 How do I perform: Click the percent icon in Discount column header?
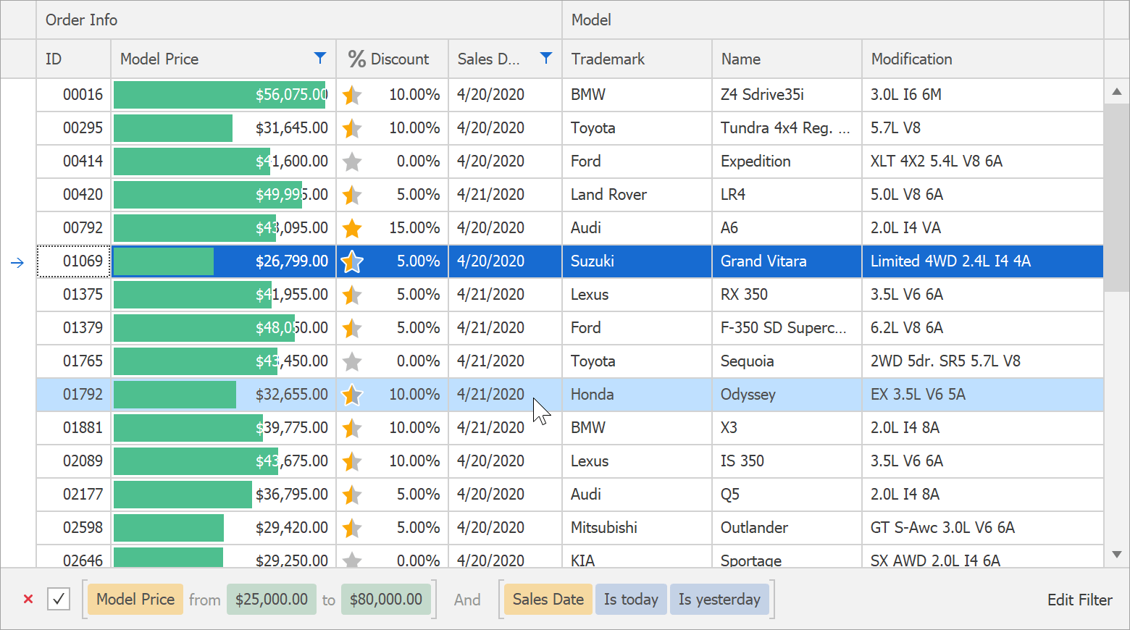pyautogui.click(x=355, y=58)
